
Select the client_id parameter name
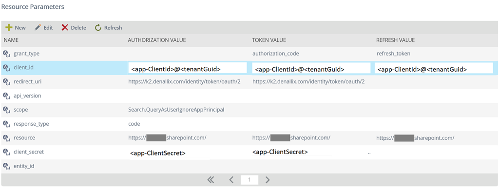(x=23, y=68)
